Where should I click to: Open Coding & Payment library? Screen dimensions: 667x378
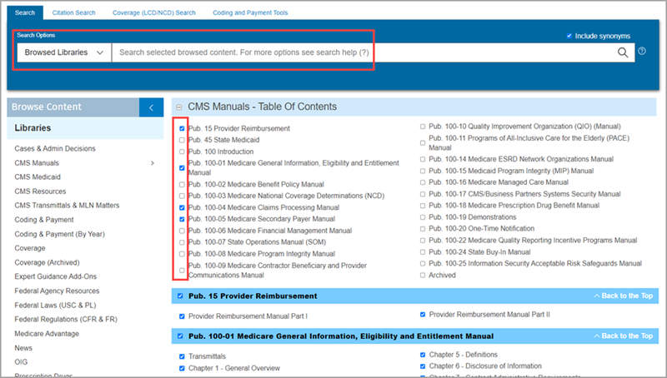pyautogui.click(x=44, y=220)
